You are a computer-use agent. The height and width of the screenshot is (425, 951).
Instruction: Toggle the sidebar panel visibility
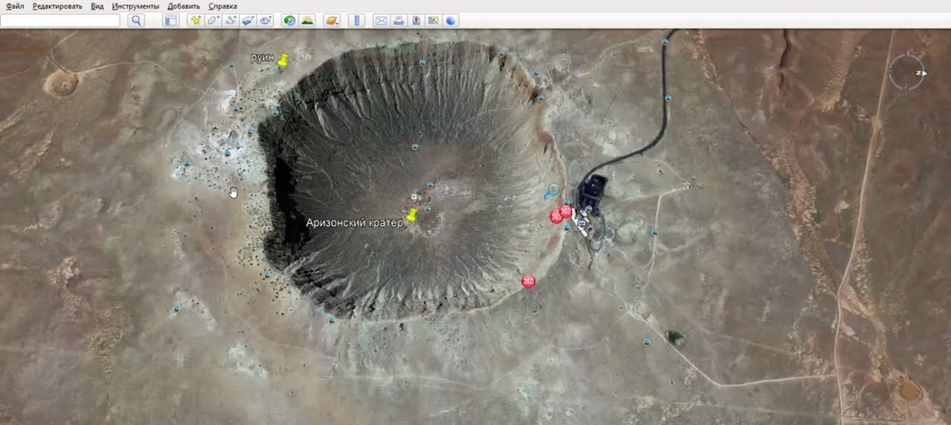click(x=170, y=20)
